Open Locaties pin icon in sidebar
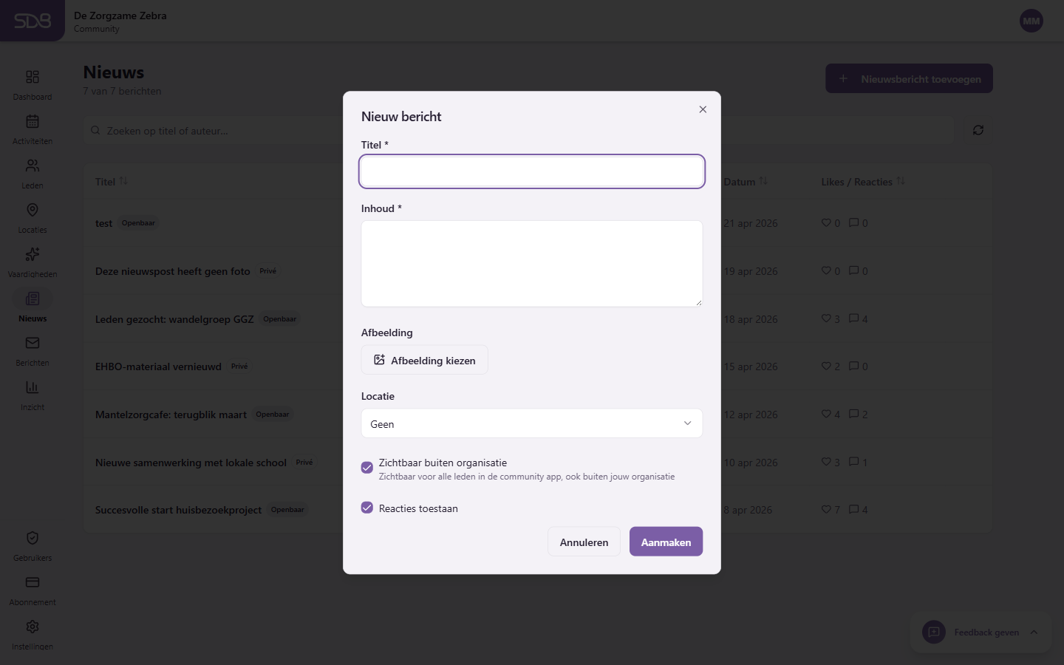The image size is (1064, 665). coord(33,211)
